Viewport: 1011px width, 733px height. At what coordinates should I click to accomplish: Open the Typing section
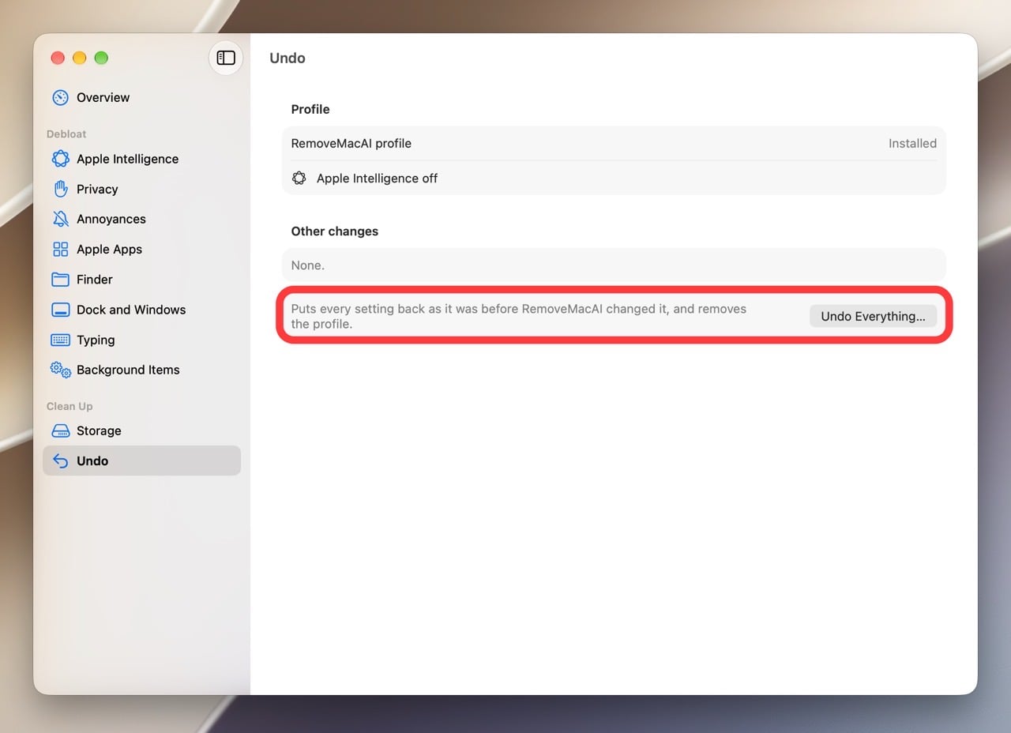142,340
